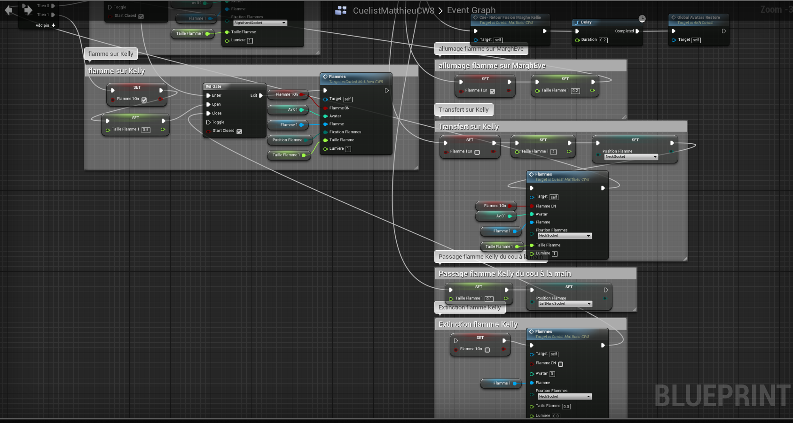Click the Delay node Duration input pin

(x=577, y=40)
